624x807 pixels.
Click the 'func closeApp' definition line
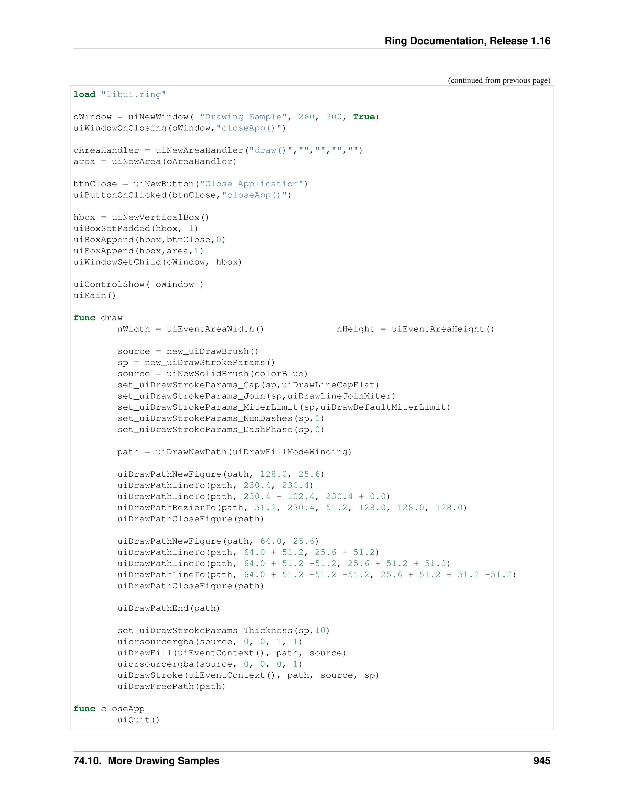click(x=109, y=709)
